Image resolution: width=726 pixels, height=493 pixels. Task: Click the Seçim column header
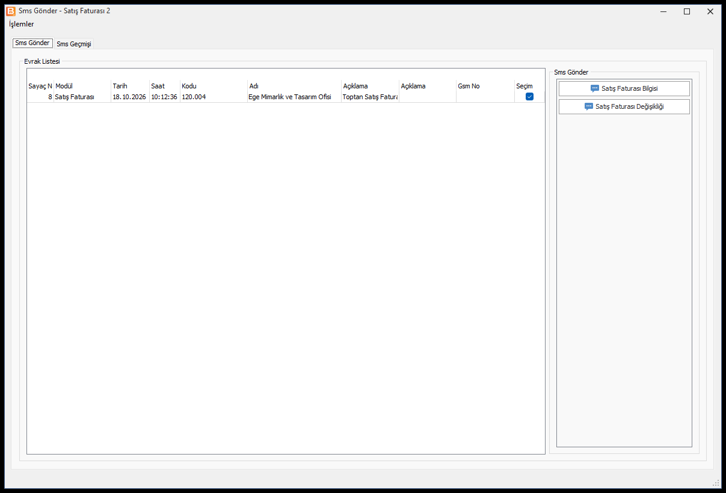[x=529, y=86]
